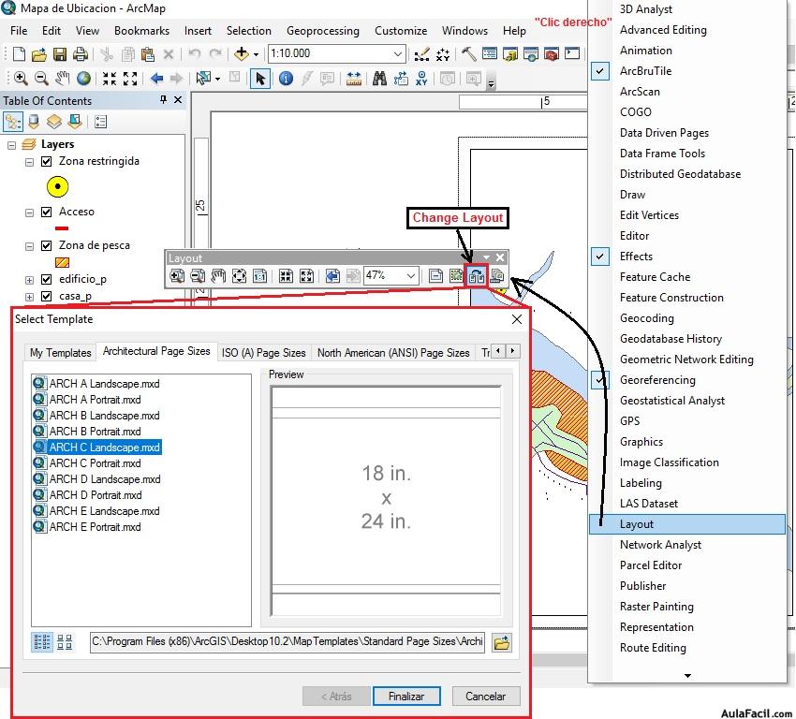
Task: Open the Measure ruler tool
Action: point(354,78)
